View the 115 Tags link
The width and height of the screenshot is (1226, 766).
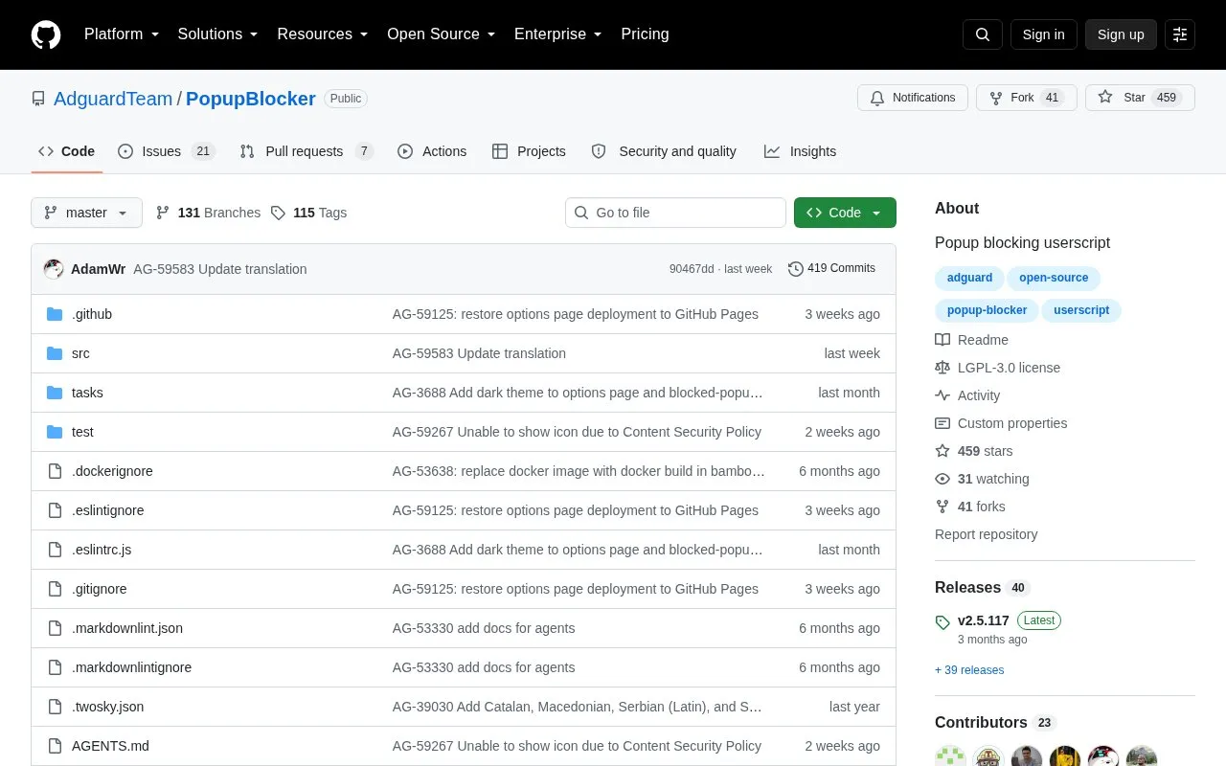point(308,213)
